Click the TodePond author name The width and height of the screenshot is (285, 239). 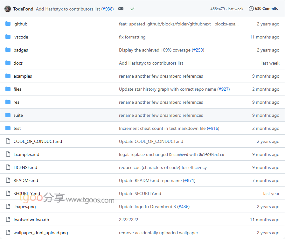pyautogui.click(x=23, y=9)
